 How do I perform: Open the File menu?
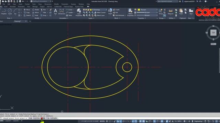(4, 4)
